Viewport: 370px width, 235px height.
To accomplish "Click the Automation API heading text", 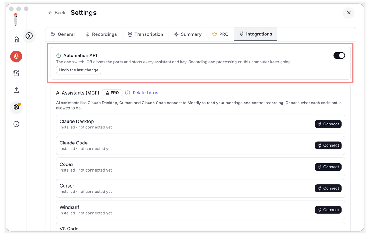I will click(x=80, y=55).
